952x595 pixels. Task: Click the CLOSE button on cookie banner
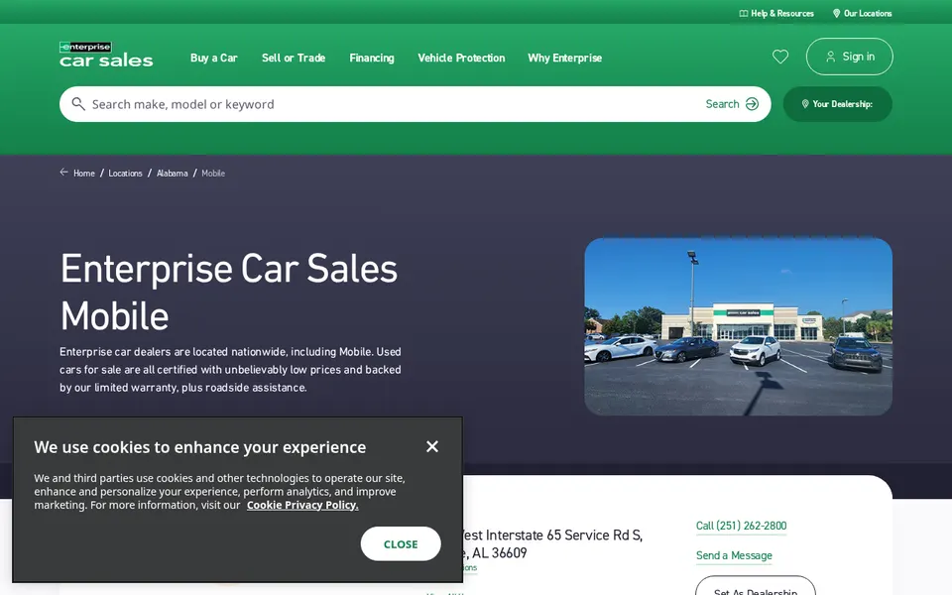point(401,544)
